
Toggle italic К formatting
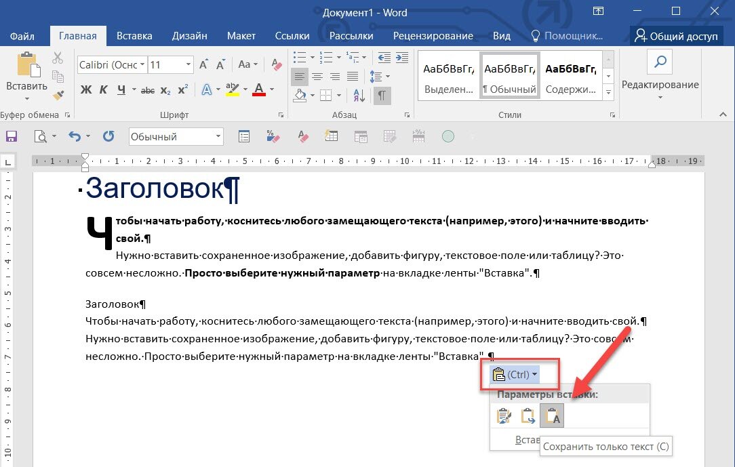(x=104, y=89)
